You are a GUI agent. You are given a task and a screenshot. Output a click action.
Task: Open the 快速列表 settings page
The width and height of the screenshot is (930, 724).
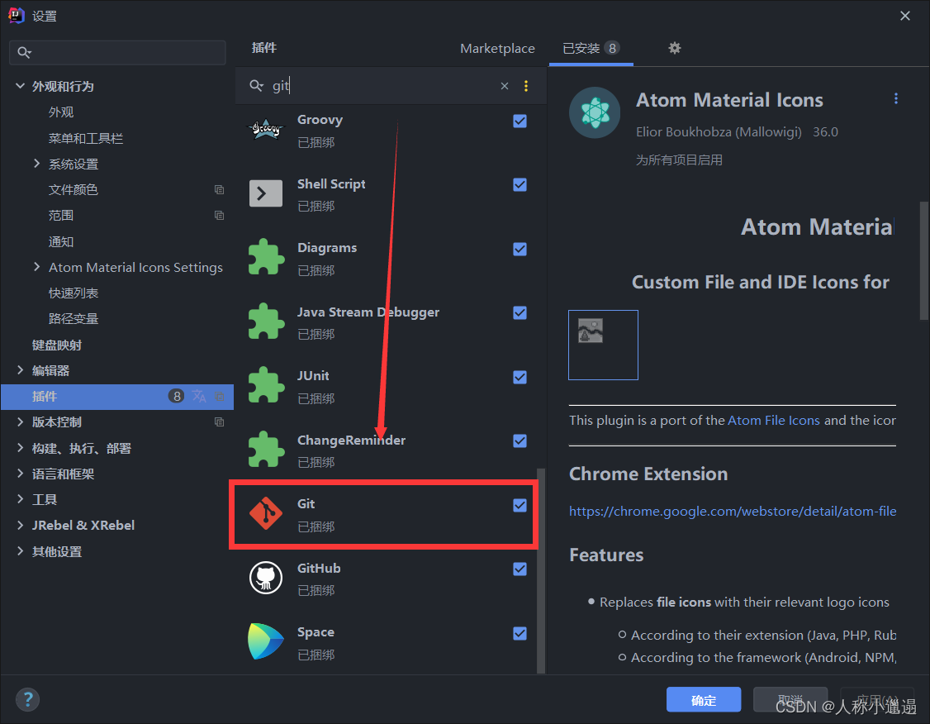click(74, 293)
